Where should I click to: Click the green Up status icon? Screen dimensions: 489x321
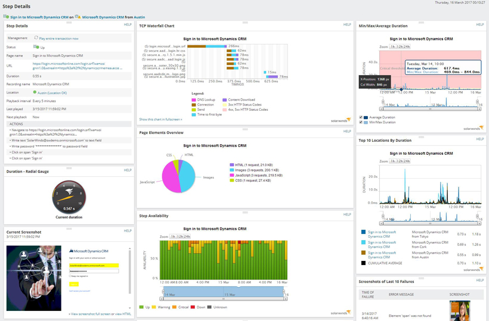36,47
